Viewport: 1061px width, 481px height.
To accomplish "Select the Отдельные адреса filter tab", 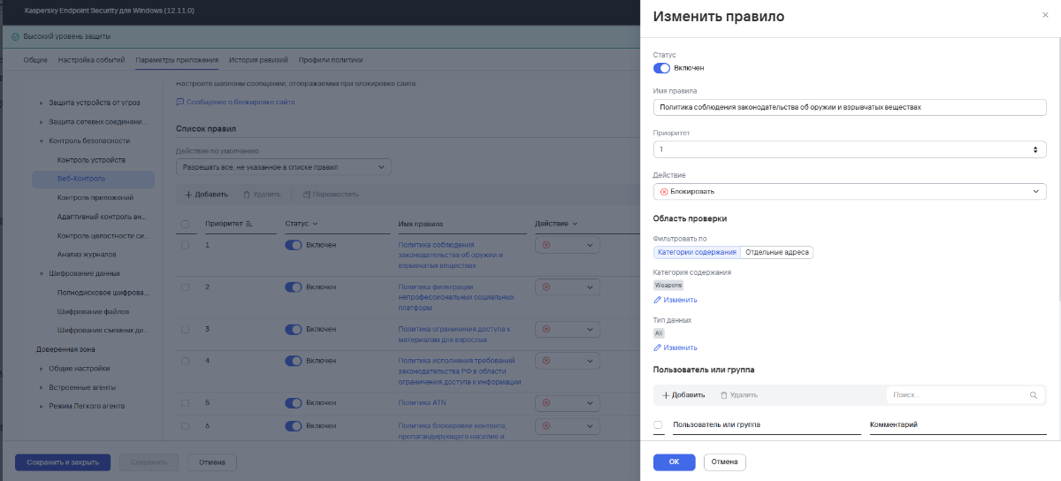I will (x=776, y=252).
